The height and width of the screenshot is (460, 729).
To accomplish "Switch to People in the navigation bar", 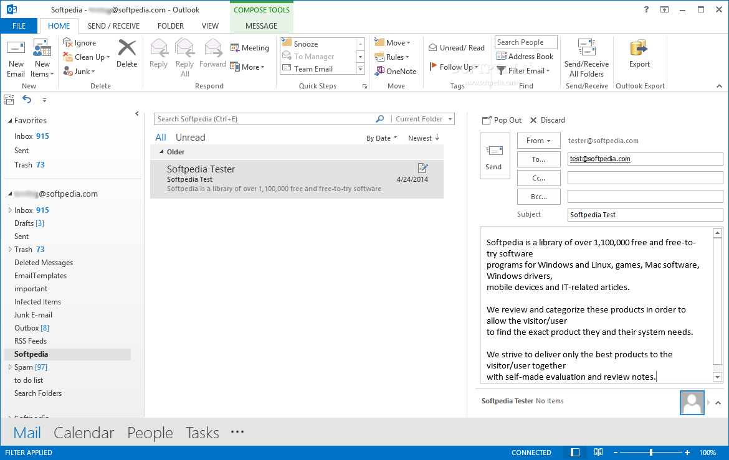I will point(150,433).
